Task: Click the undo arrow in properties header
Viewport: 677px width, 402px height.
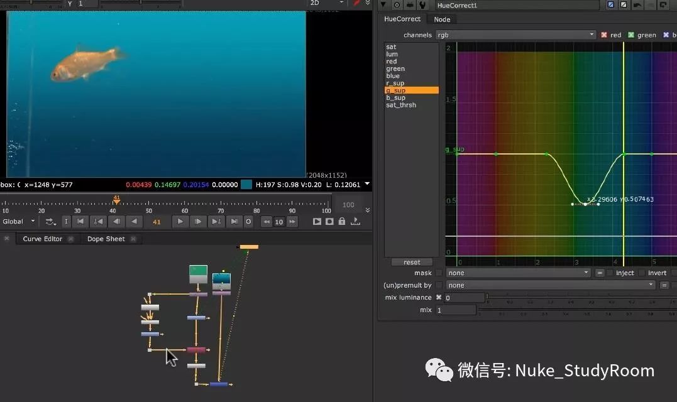Action: [x=637, y=5]
